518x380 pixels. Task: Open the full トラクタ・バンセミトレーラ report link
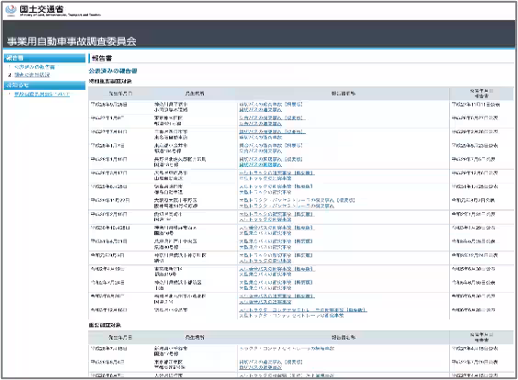(287, 206)
